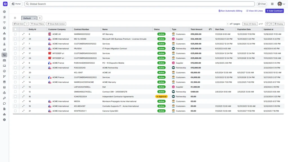Check the HP Warranty row checkbox
The height and width of the screenshot is (162, 288).
coord(15,34)
